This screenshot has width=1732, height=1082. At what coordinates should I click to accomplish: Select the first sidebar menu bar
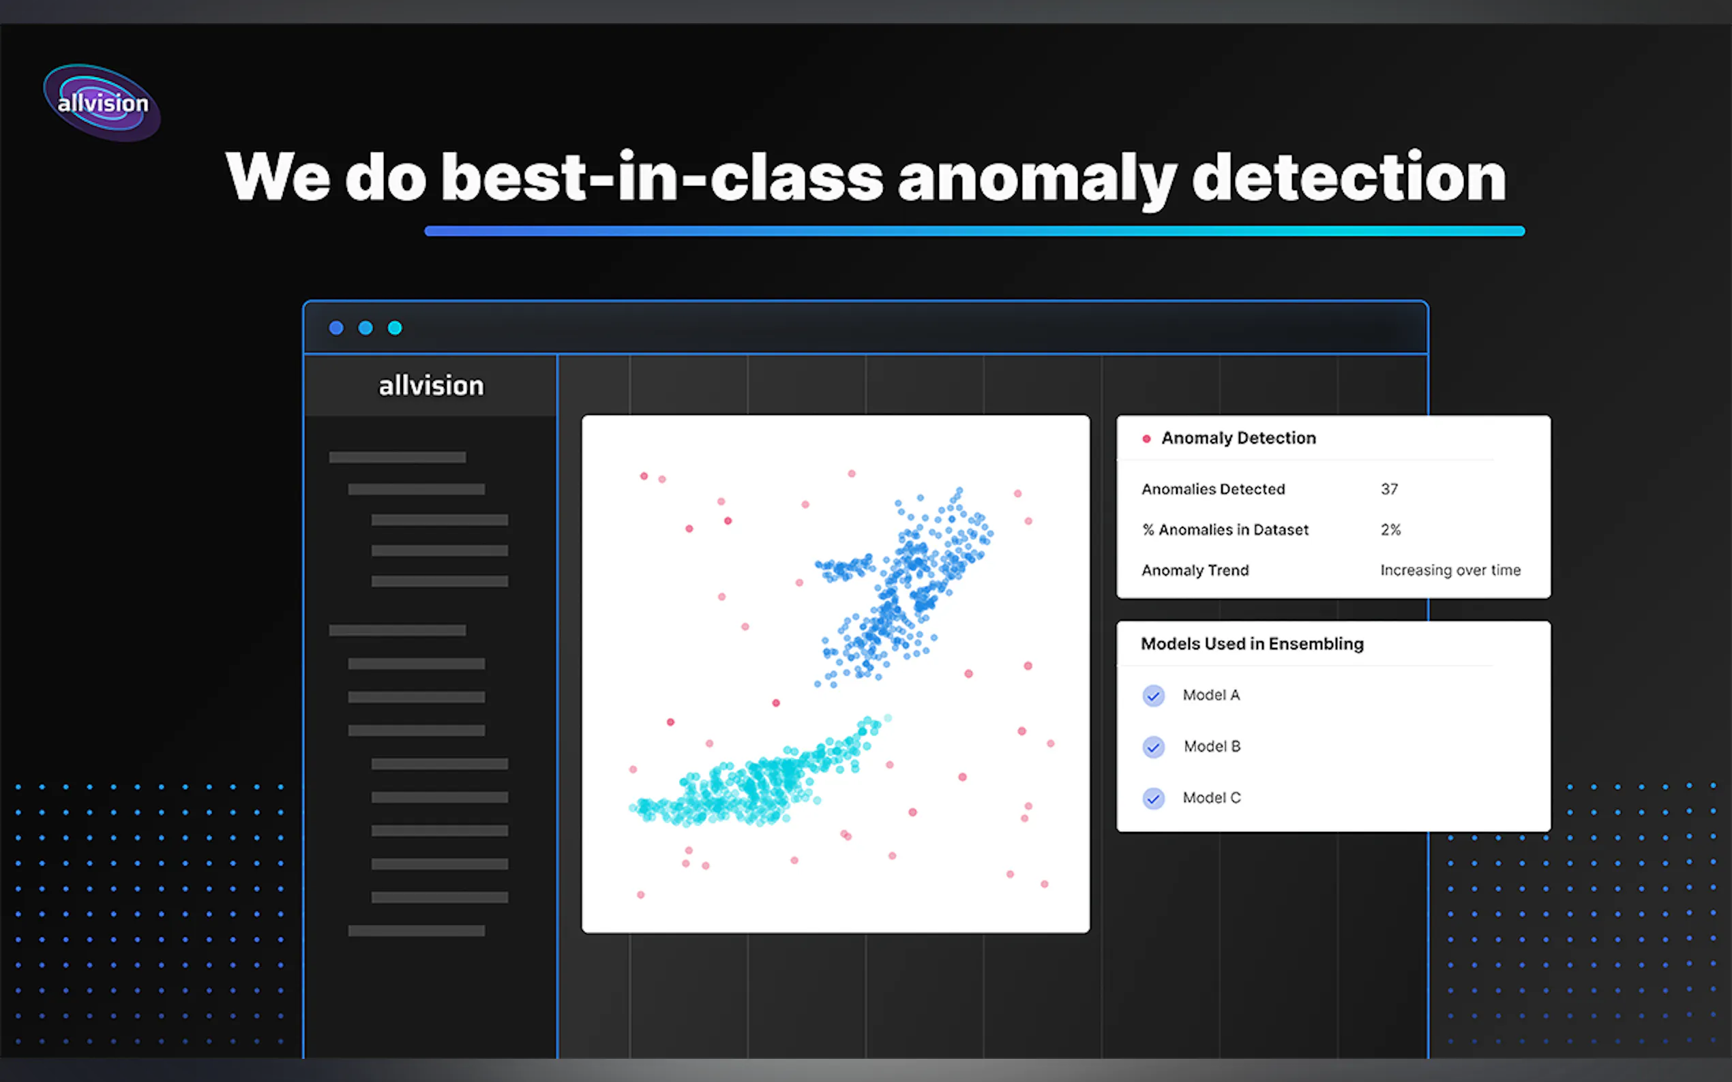pyautogui.click(x=398, y=457)
